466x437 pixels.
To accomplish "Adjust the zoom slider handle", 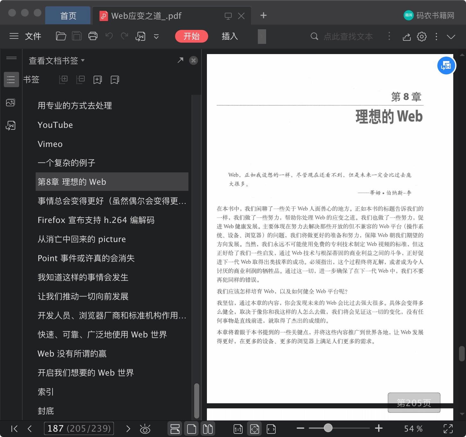I will 328,428.
